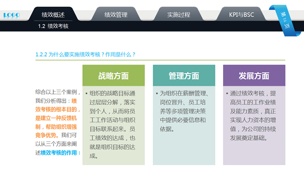Click the dark navigation bar area
Viewport: 304px width, 172px height.
174,26
